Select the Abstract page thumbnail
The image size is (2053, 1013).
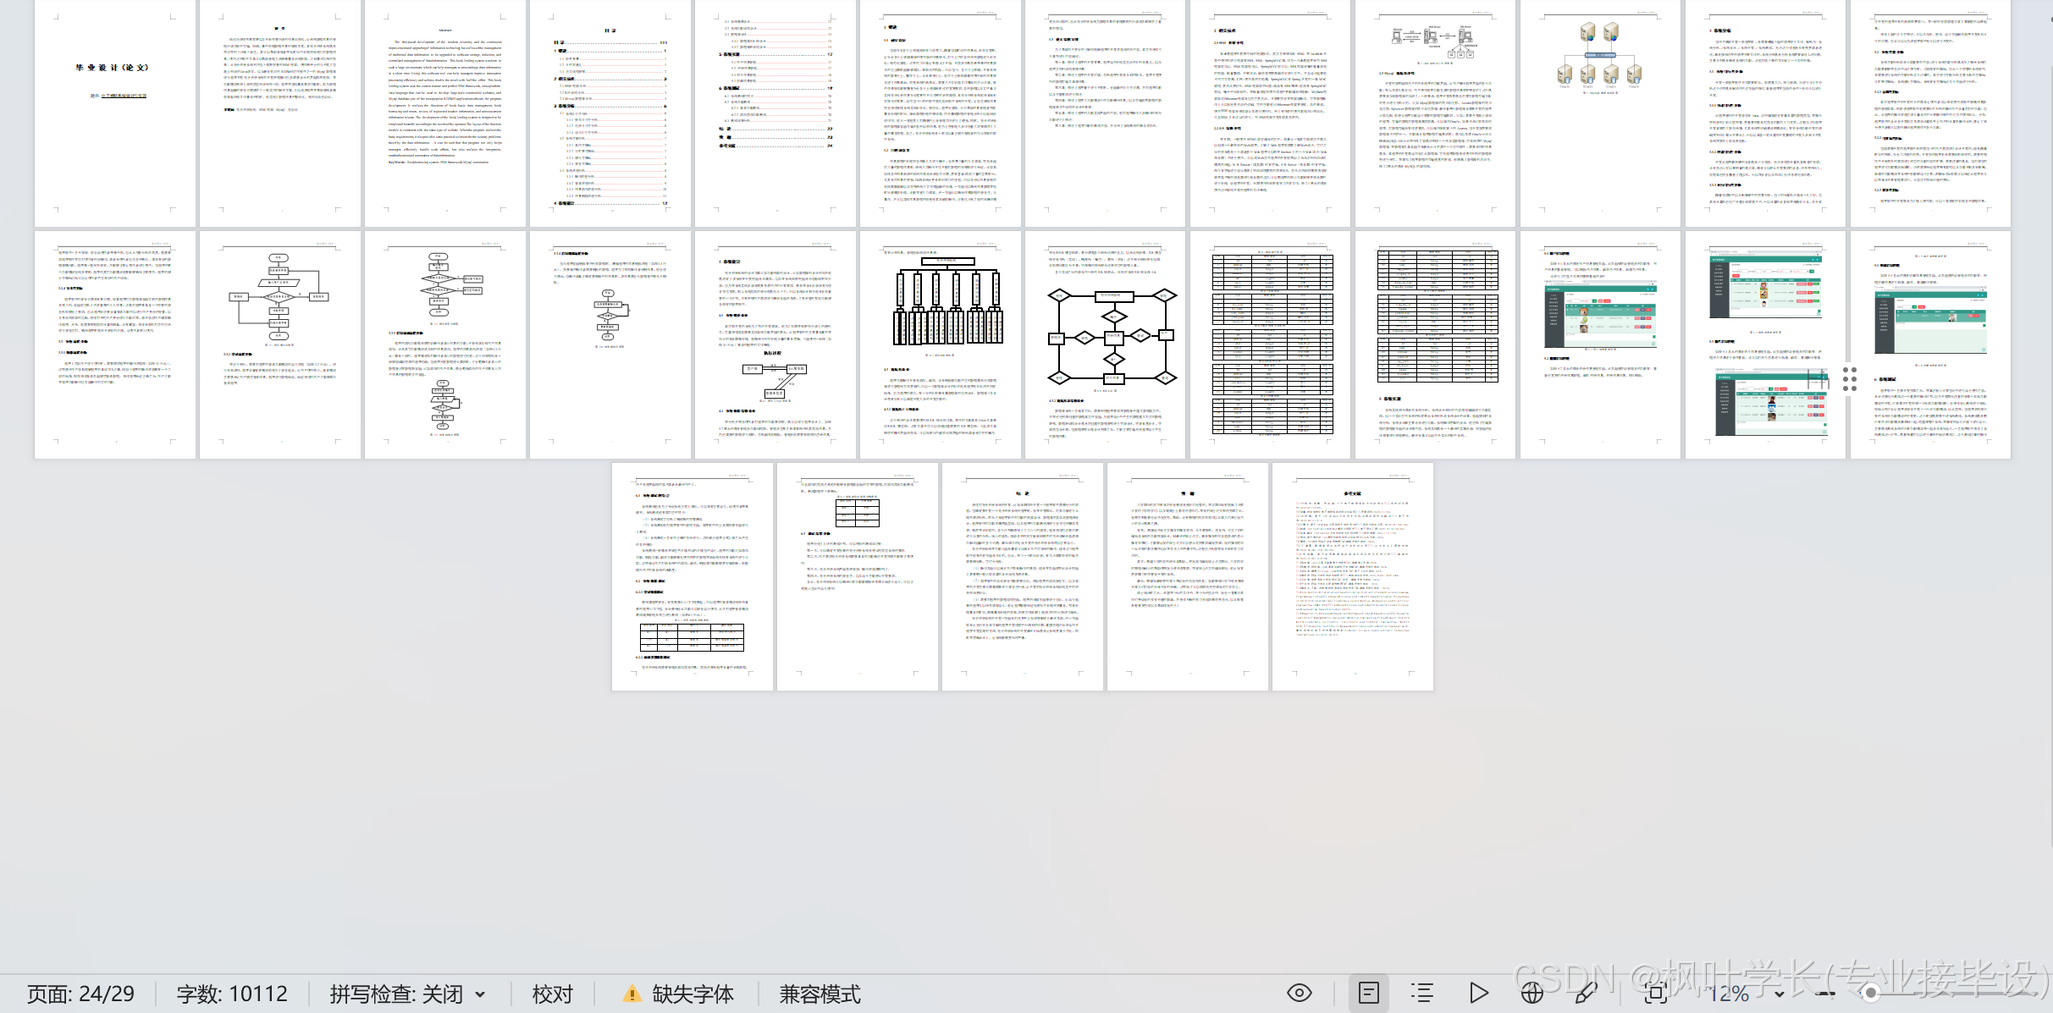tap(444, 113)
